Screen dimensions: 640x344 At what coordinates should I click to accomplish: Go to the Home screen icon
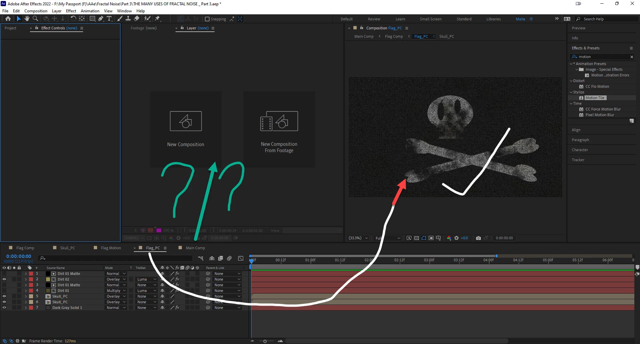click(x=8, y=19)
